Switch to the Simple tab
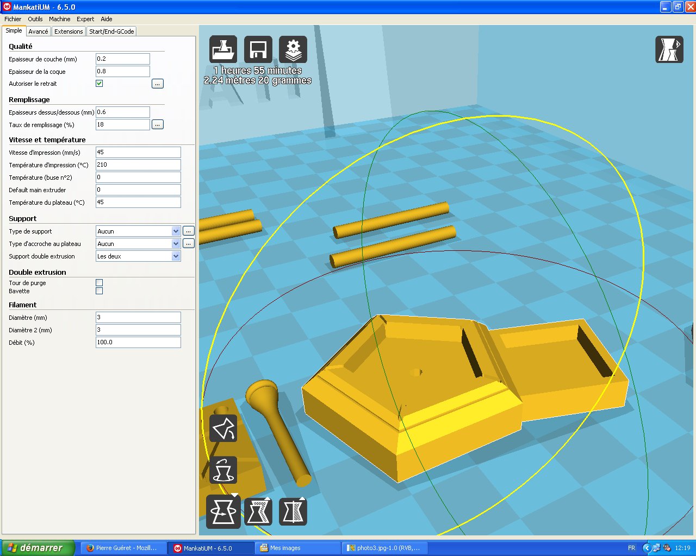This screenshot has width=696, height=556. (x=14, y=31)
